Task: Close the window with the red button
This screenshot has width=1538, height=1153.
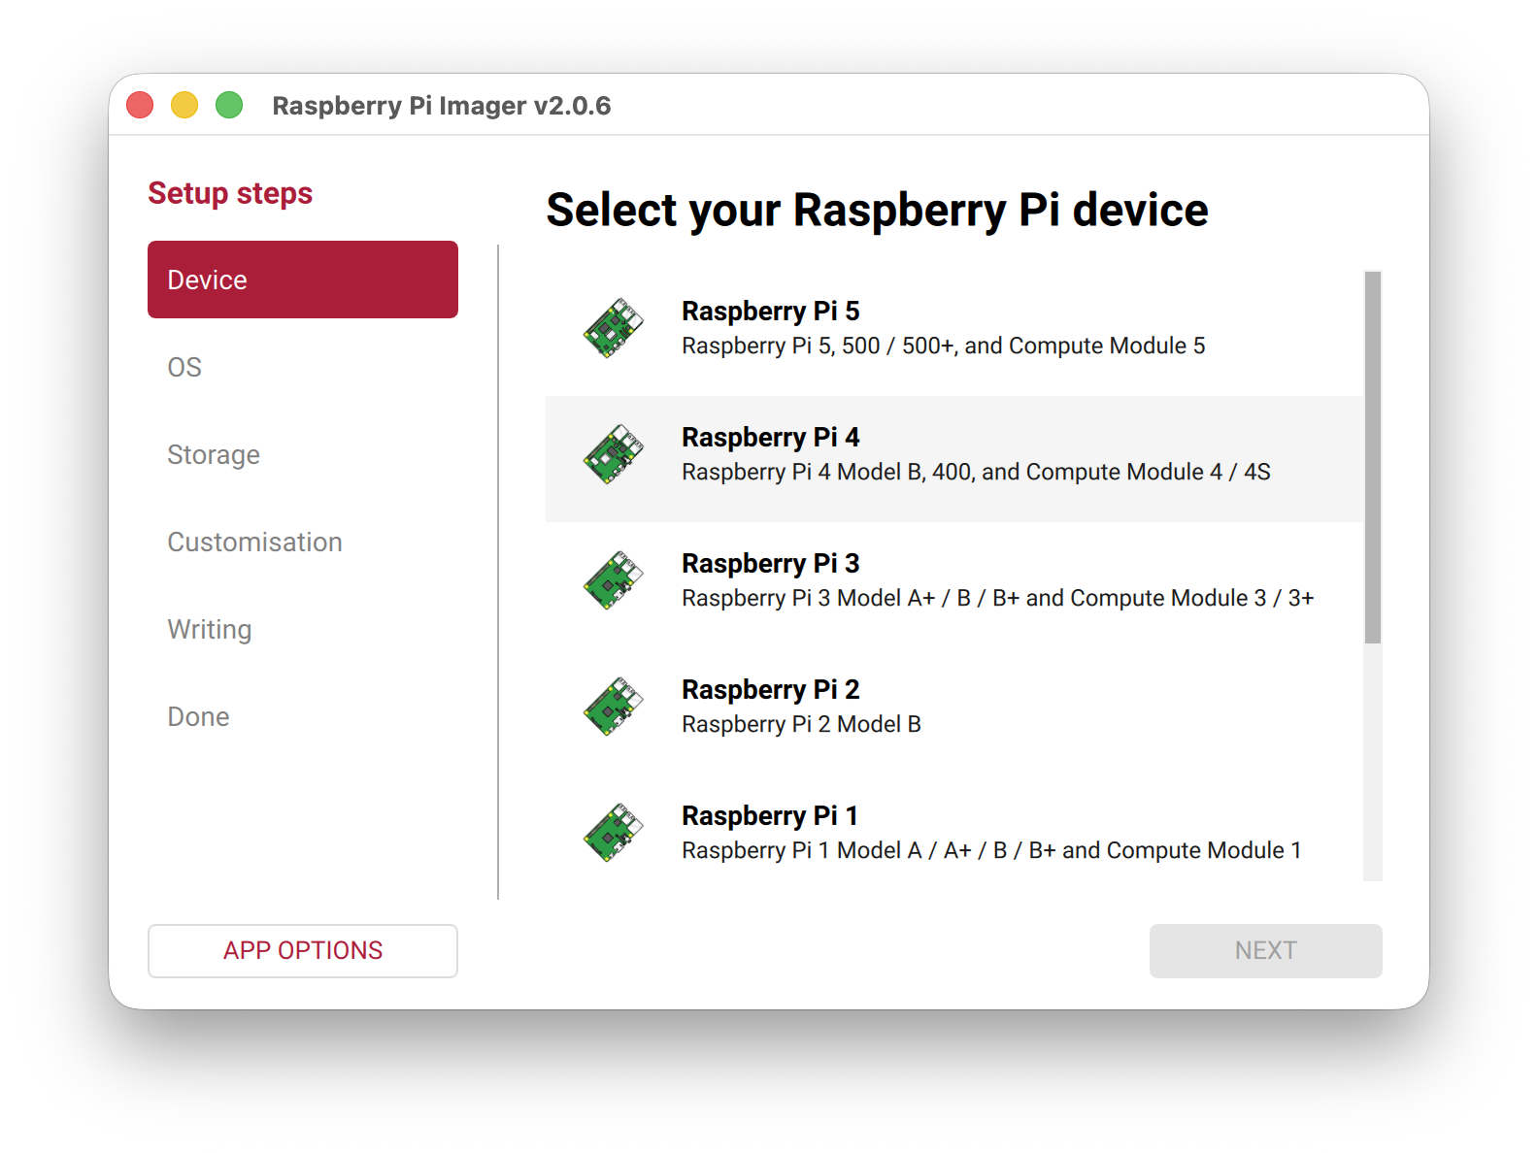Action: pos(141,105)
